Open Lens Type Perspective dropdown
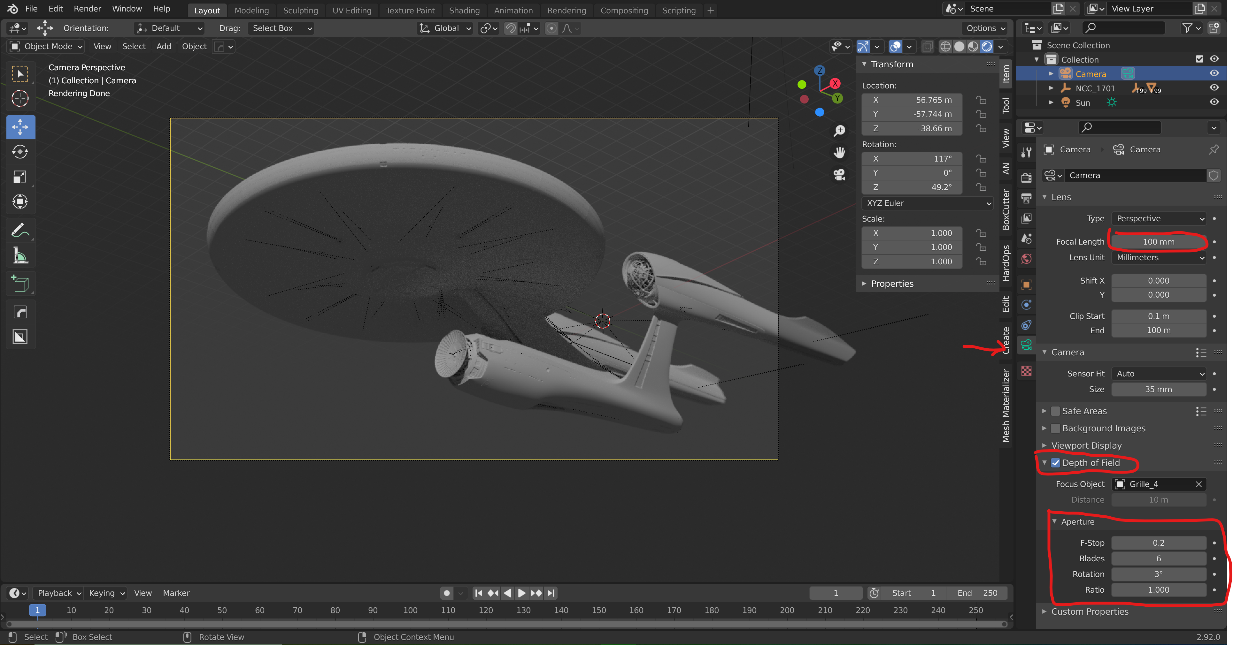This screenshot has width=1233, height=645. tap(1158, 219)
